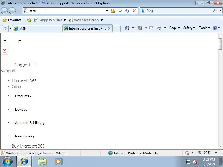Image resolution: width=223 pixels, height=167 pixels.
Task: Open the Favorites center
Action: pos(12,20)
